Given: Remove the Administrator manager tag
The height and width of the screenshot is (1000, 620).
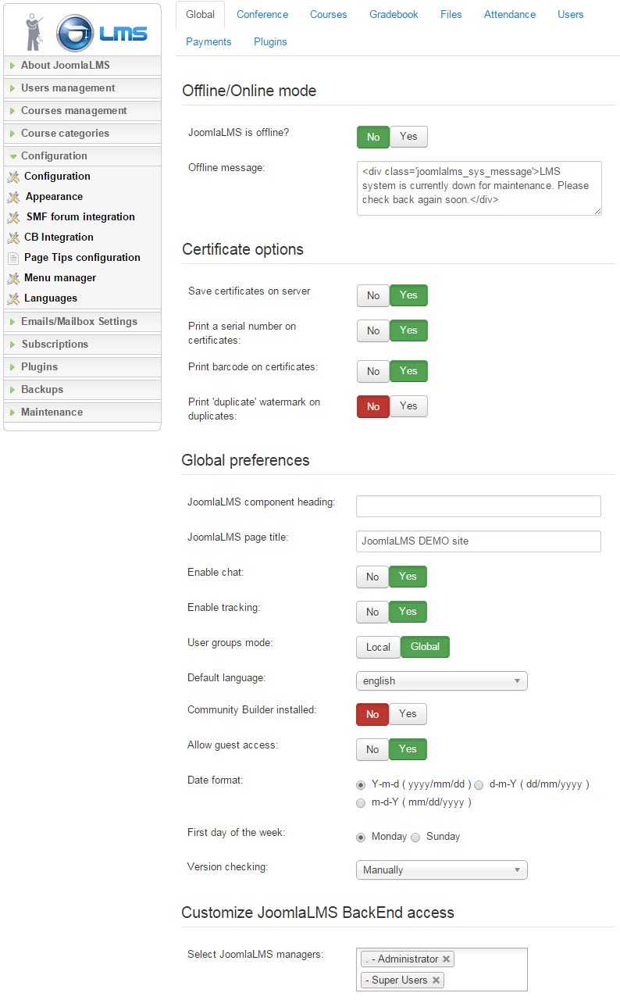Looking at the screenshot, I should point(446,959).
